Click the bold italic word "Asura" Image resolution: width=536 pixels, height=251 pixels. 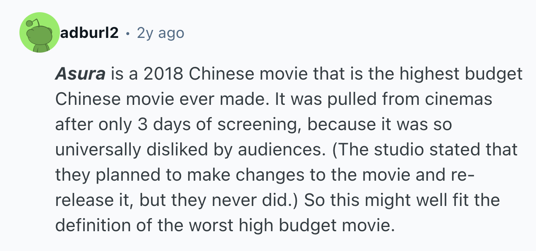(x=80, y=75)
